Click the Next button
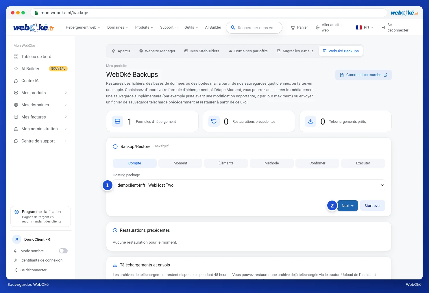 tap(347, 206)
